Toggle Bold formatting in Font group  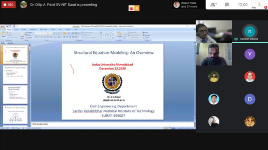tap(36, 37)
